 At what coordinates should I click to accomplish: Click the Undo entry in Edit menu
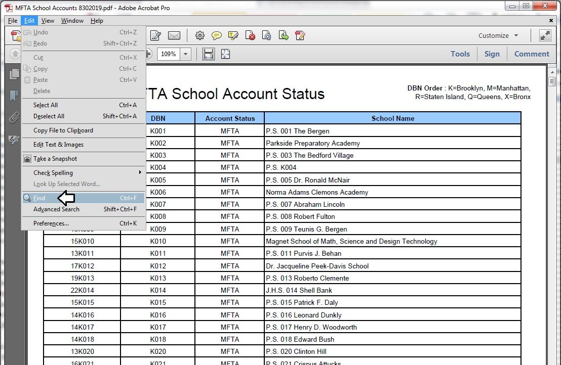click(84, 32)
